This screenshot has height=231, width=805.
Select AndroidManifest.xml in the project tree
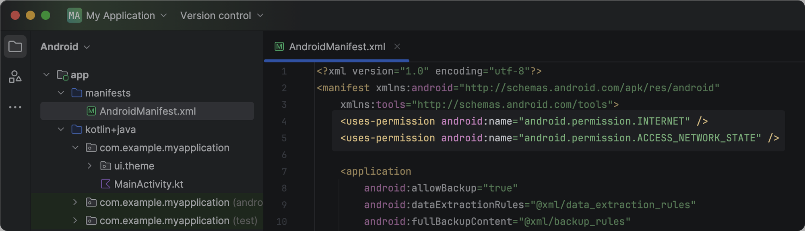[x=147, y=111]
